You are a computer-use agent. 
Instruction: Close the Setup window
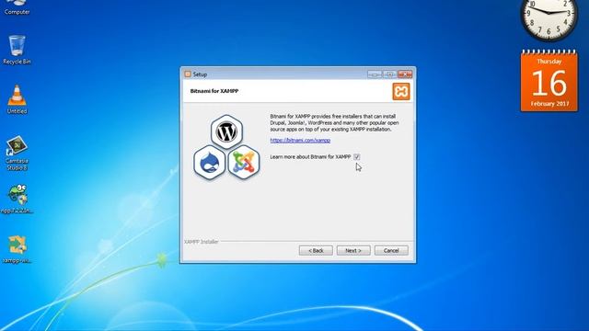(405, 74)
